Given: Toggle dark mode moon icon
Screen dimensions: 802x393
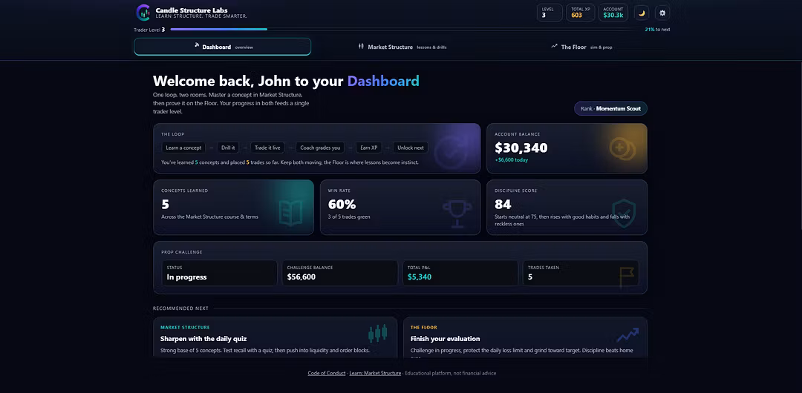Looking at the screenshot, I should coord(642,13).
